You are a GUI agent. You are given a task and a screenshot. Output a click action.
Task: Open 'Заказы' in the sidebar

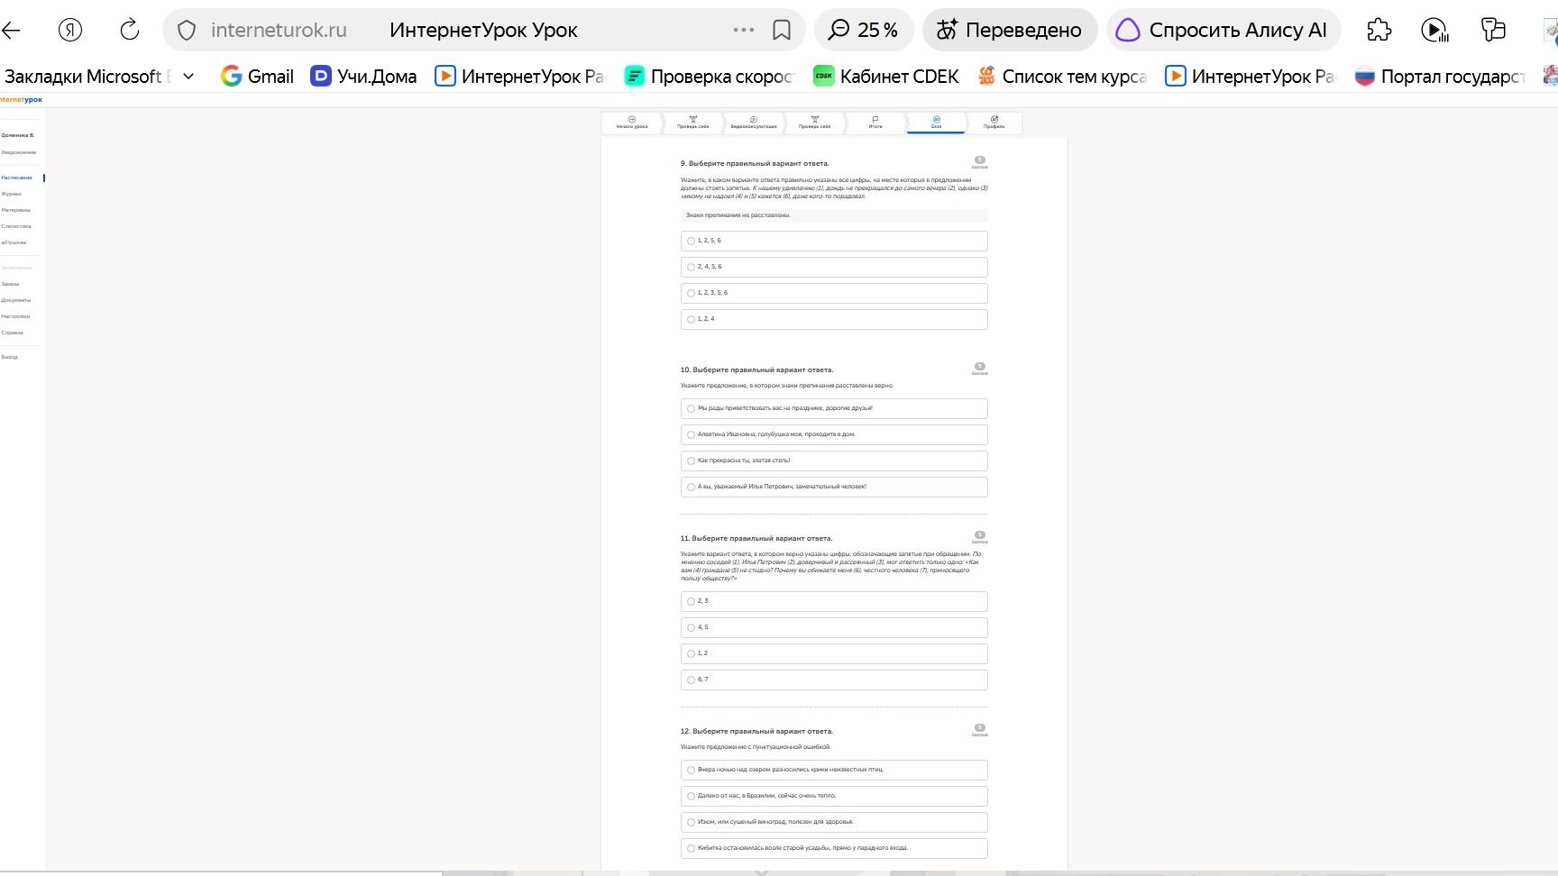11,284
